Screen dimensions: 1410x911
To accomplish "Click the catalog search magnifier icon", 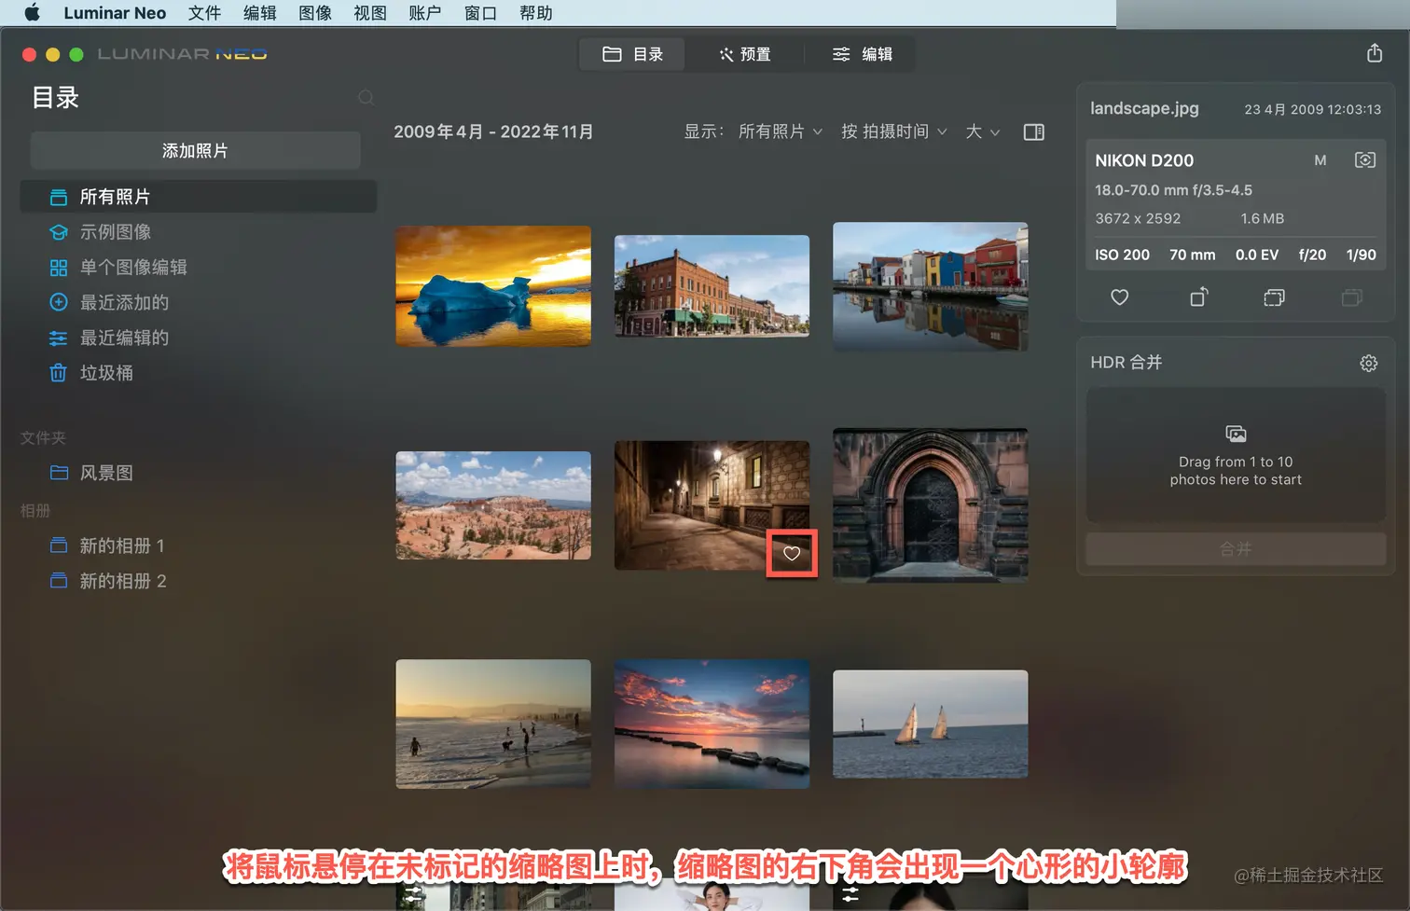I will pyautogui.click(x=366, y=97).
